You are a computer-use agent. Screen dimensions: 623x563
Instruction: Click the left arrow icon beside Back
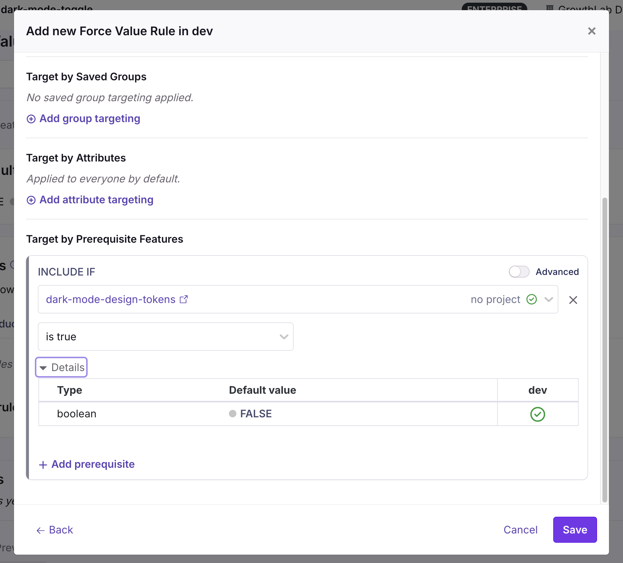41,530
